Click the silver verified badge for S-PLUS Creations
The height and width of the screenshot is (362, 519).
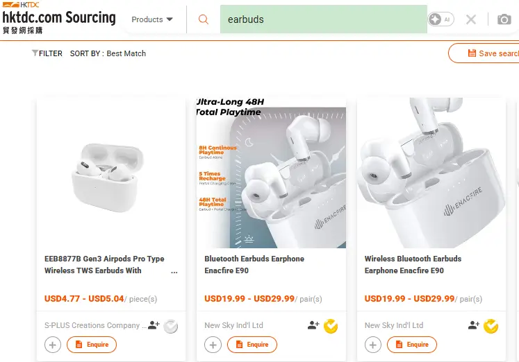pos(170,325)
